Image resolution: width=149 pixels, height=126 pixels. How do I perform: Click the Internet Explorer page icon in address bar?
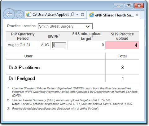click(x=28, y=14)
